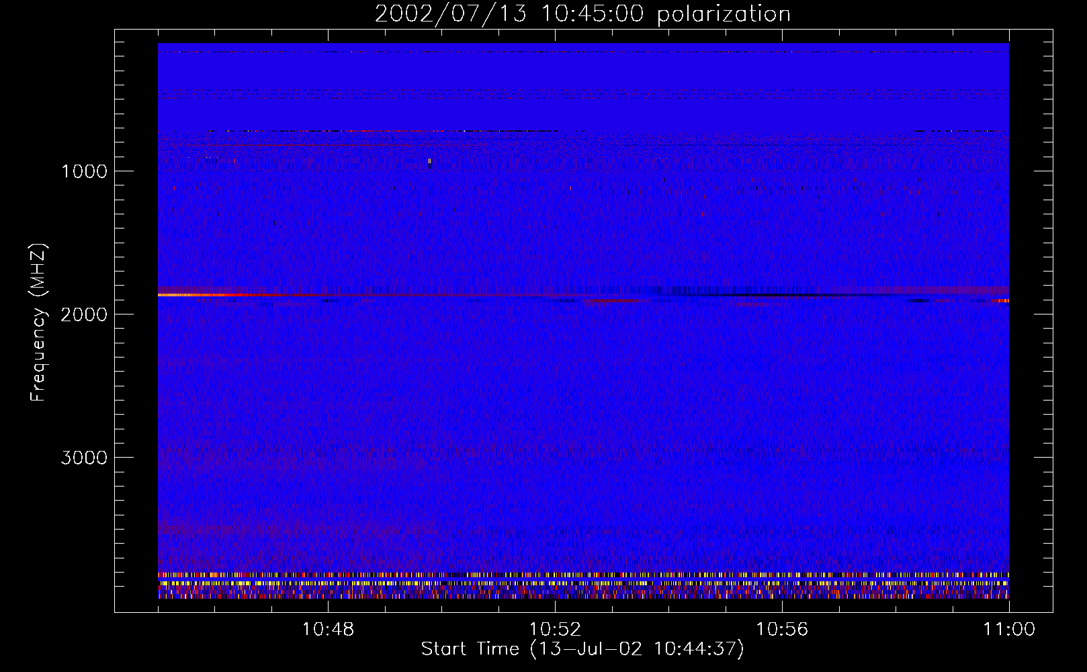The height and width of the screenshot is (672, 1087).
Task: Click the 10:56 time tick label
Action: 782,630
